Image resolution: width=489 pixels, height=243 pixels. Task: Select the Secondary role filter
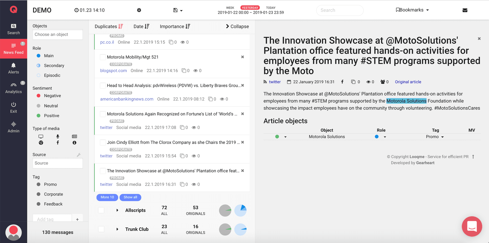tap(50, 66)
